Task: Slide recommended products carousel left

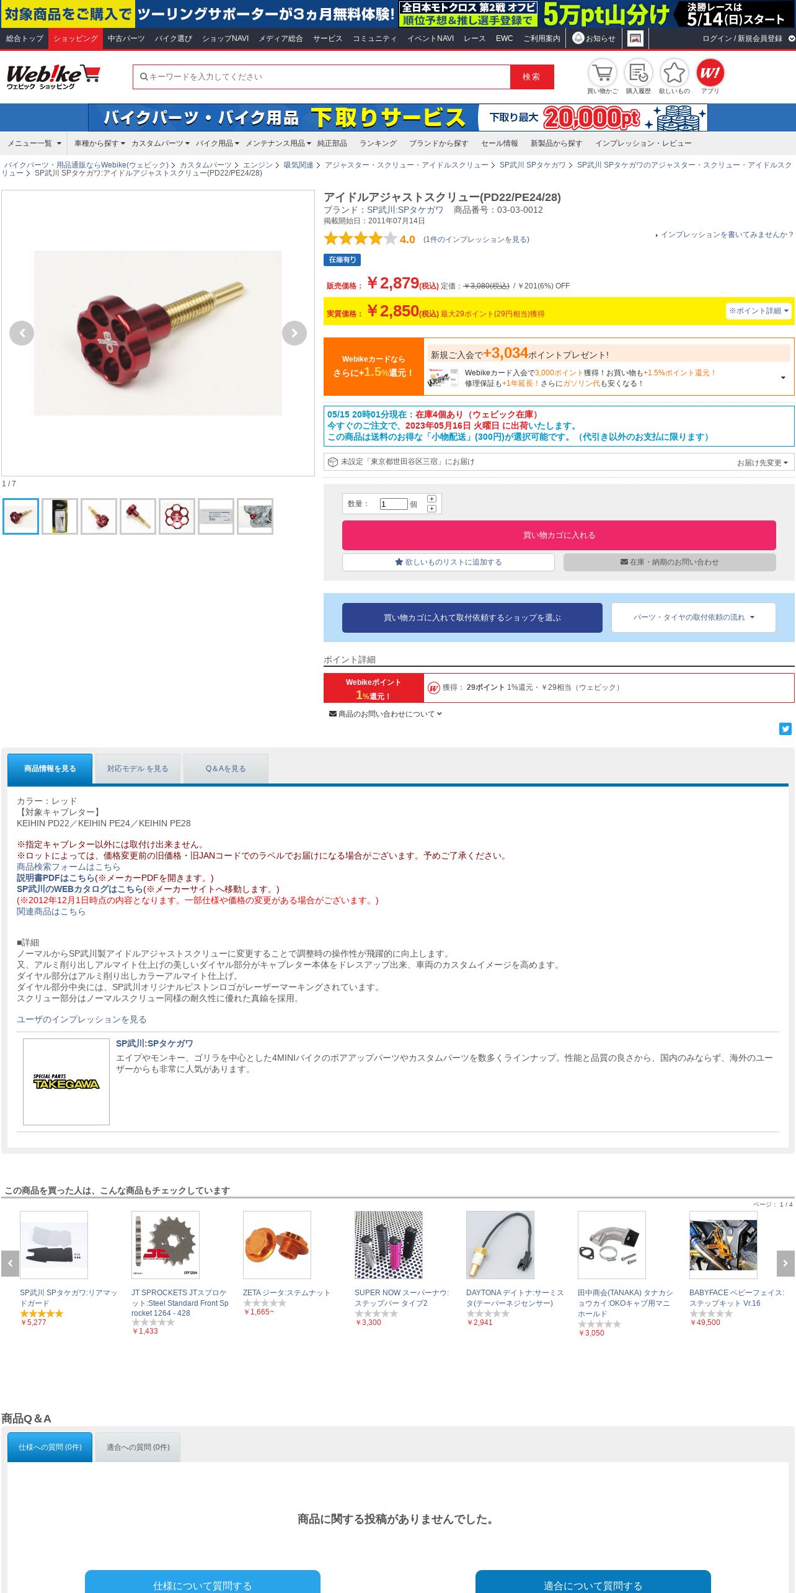Action: pyautogui.click(x=10, y=1263)
